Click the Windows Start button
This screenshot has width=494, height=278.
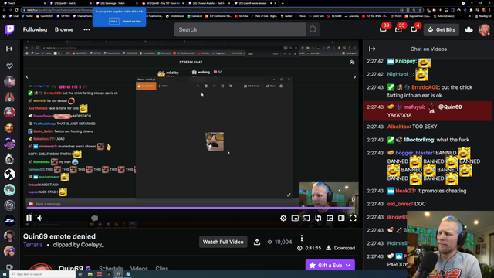pyautogui.click(x=5, y=274)
